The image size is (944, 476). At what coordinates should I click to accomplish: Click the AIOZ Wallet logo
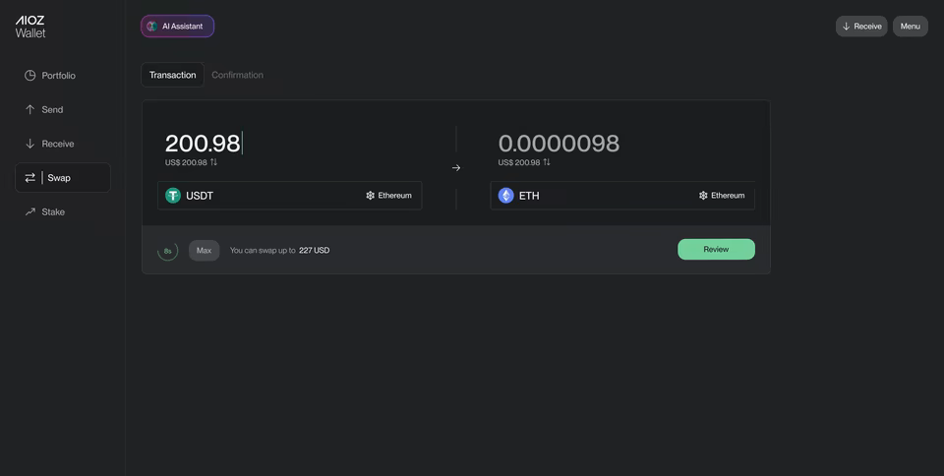[x=30, y=28]
